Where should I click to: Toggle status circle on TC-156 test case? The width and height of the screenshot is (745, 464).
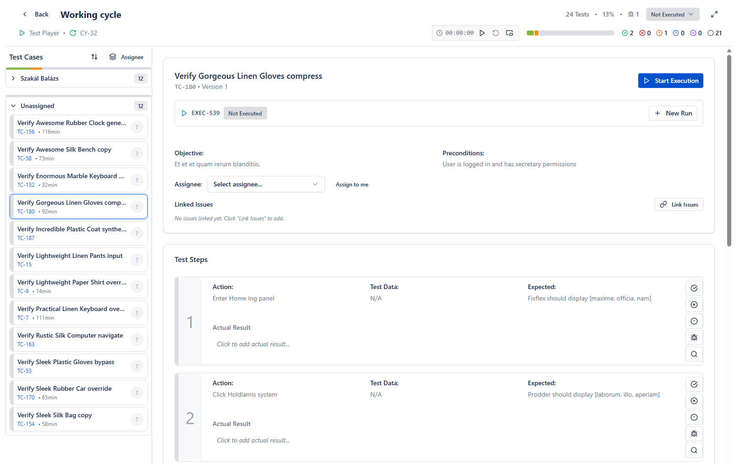(137, 127)
